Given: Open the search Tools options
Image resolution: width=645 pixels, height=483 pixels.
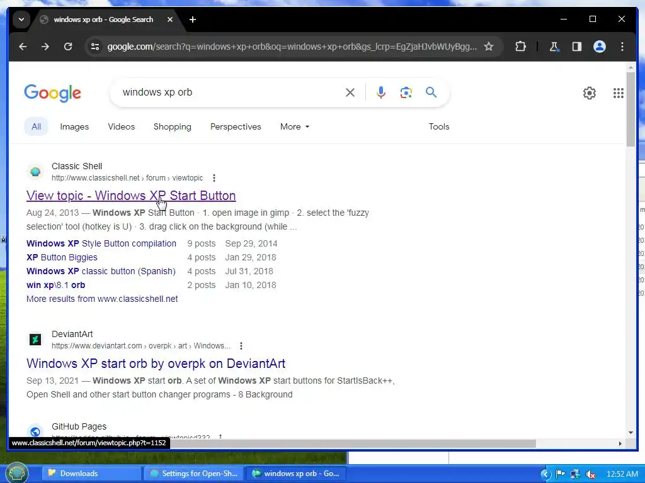Looking at the screenshot, I should point(439,126).
